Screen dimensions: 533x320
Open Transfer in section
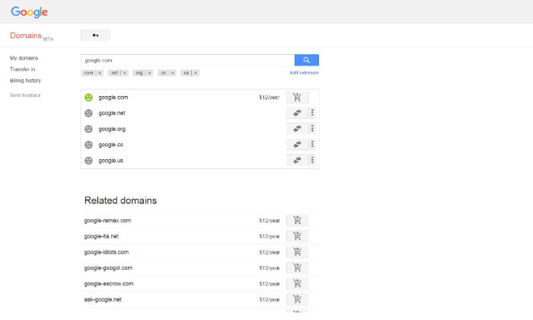pyautogui.click(x=22, y=69)
